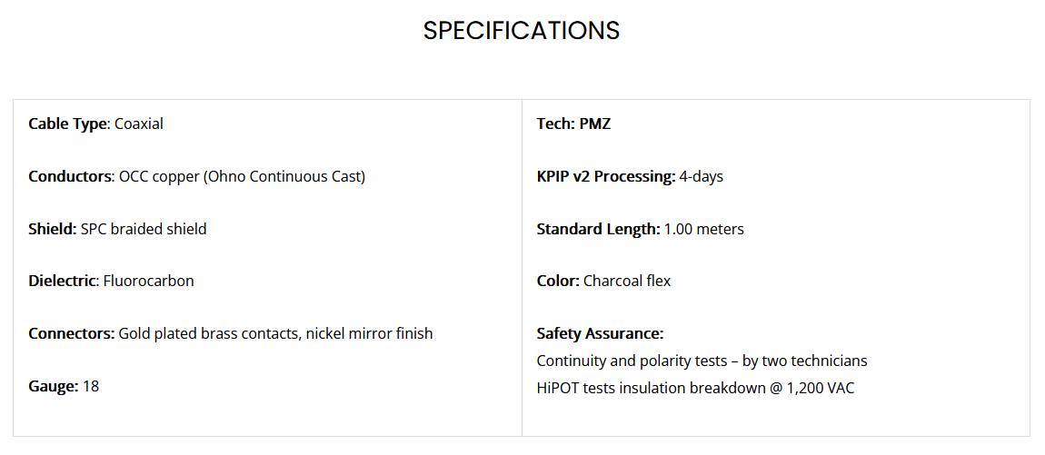
Task: Click the Conductors label
Action: 70,176
